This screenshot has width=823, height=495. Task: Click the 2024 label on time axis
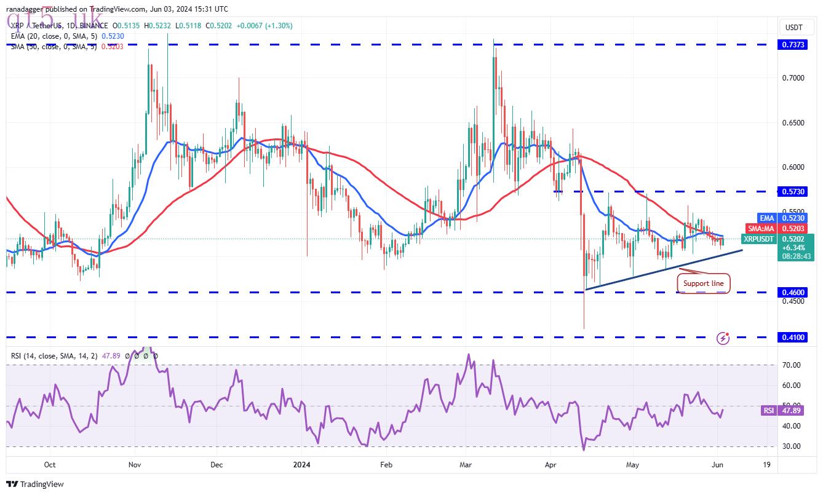point(302,465)
